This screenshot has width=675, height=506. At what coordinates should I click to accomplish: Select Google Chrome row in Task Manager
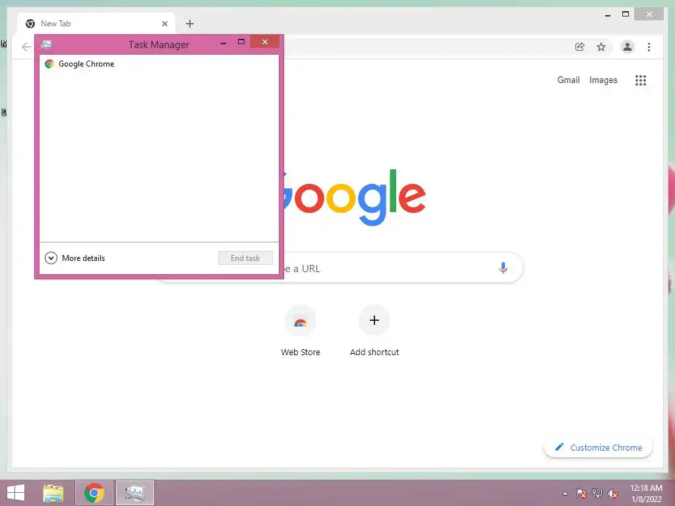(159, 64)
